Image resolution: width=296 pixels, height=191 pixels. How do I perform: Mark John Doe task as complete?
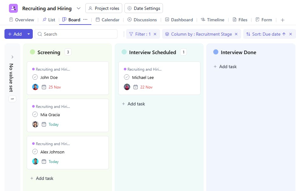[x=35, y=77]
